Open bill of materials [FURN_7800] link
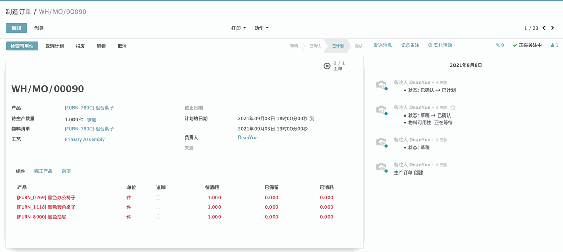 [89, 129]
